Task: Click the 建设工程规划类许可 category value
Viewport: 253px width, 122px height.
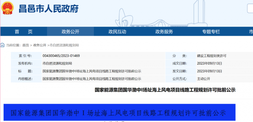Action: (212, 56)
